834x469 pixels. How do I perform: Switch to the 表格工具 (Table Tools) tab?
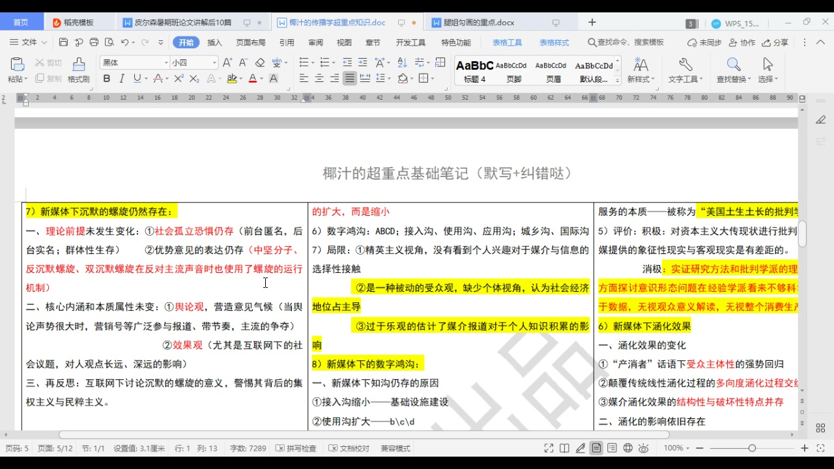tap(507, 42)
